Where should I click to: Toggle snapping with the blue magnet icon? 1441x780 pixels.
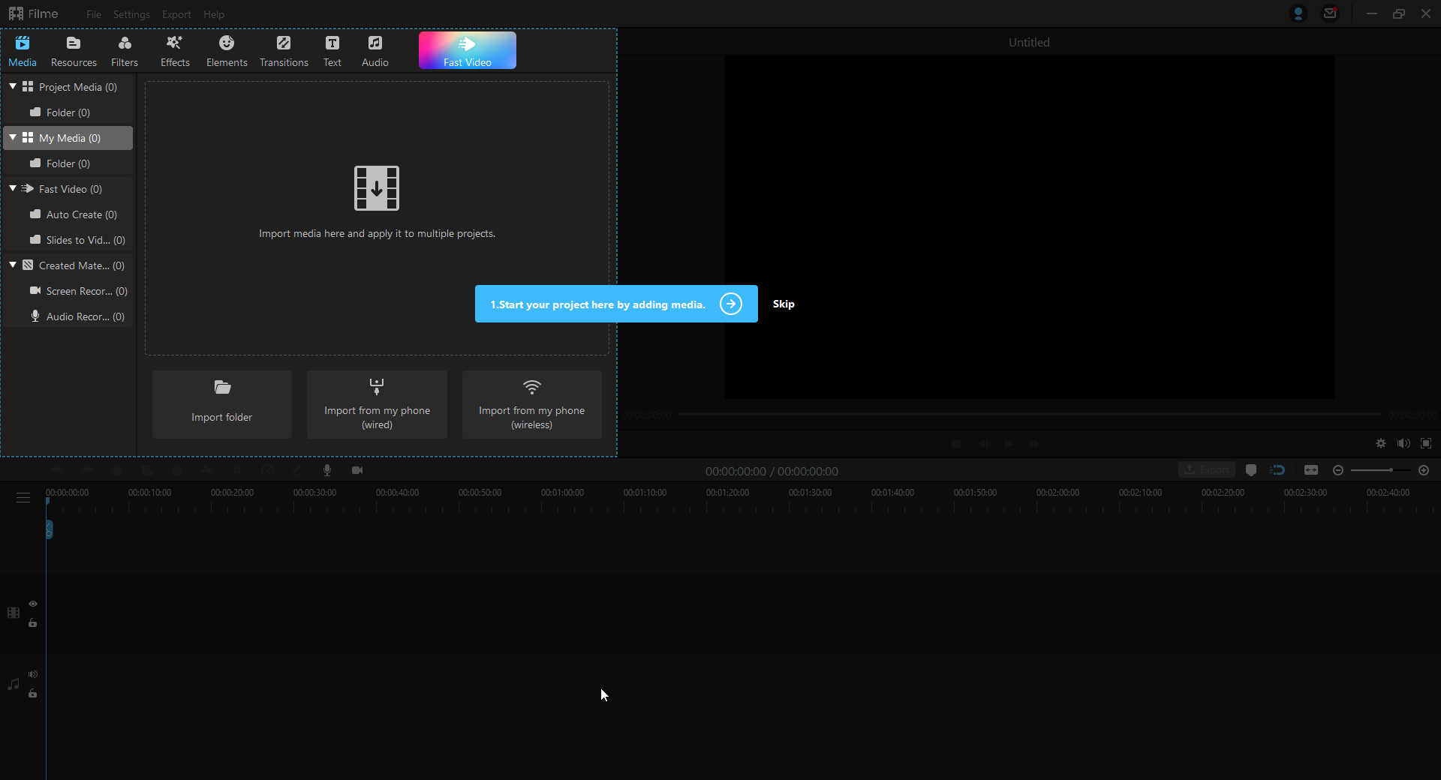[1278, 470]
